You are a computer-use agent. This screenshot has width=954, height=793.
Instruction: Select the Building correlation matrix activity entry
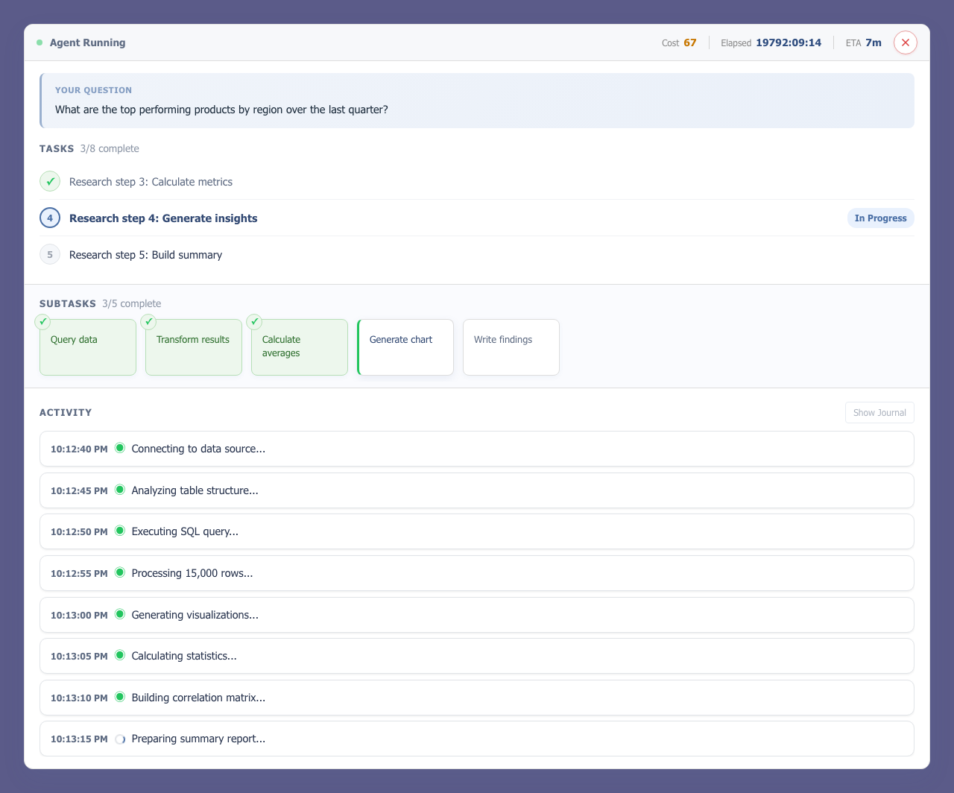[477, 698]
